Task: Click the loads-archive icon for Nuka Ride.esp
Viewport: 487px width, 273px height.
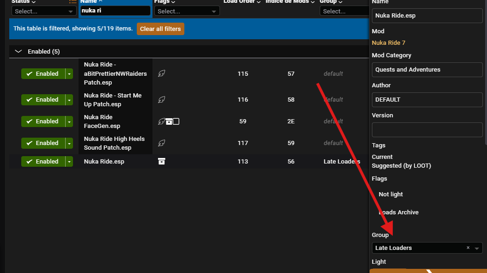Action: pos(162,162)
